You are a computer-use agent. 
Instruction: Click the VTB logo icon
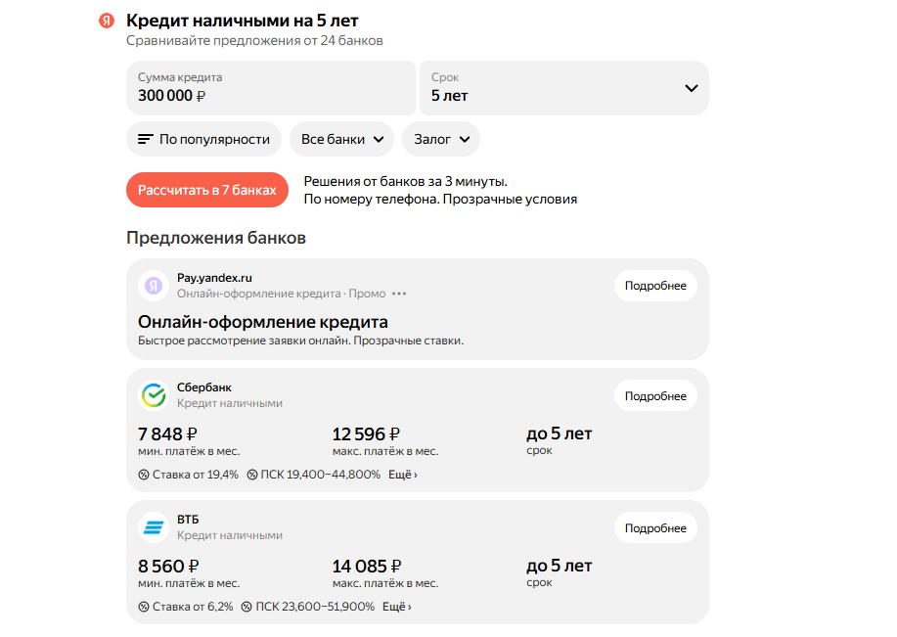tap(154, 527)
